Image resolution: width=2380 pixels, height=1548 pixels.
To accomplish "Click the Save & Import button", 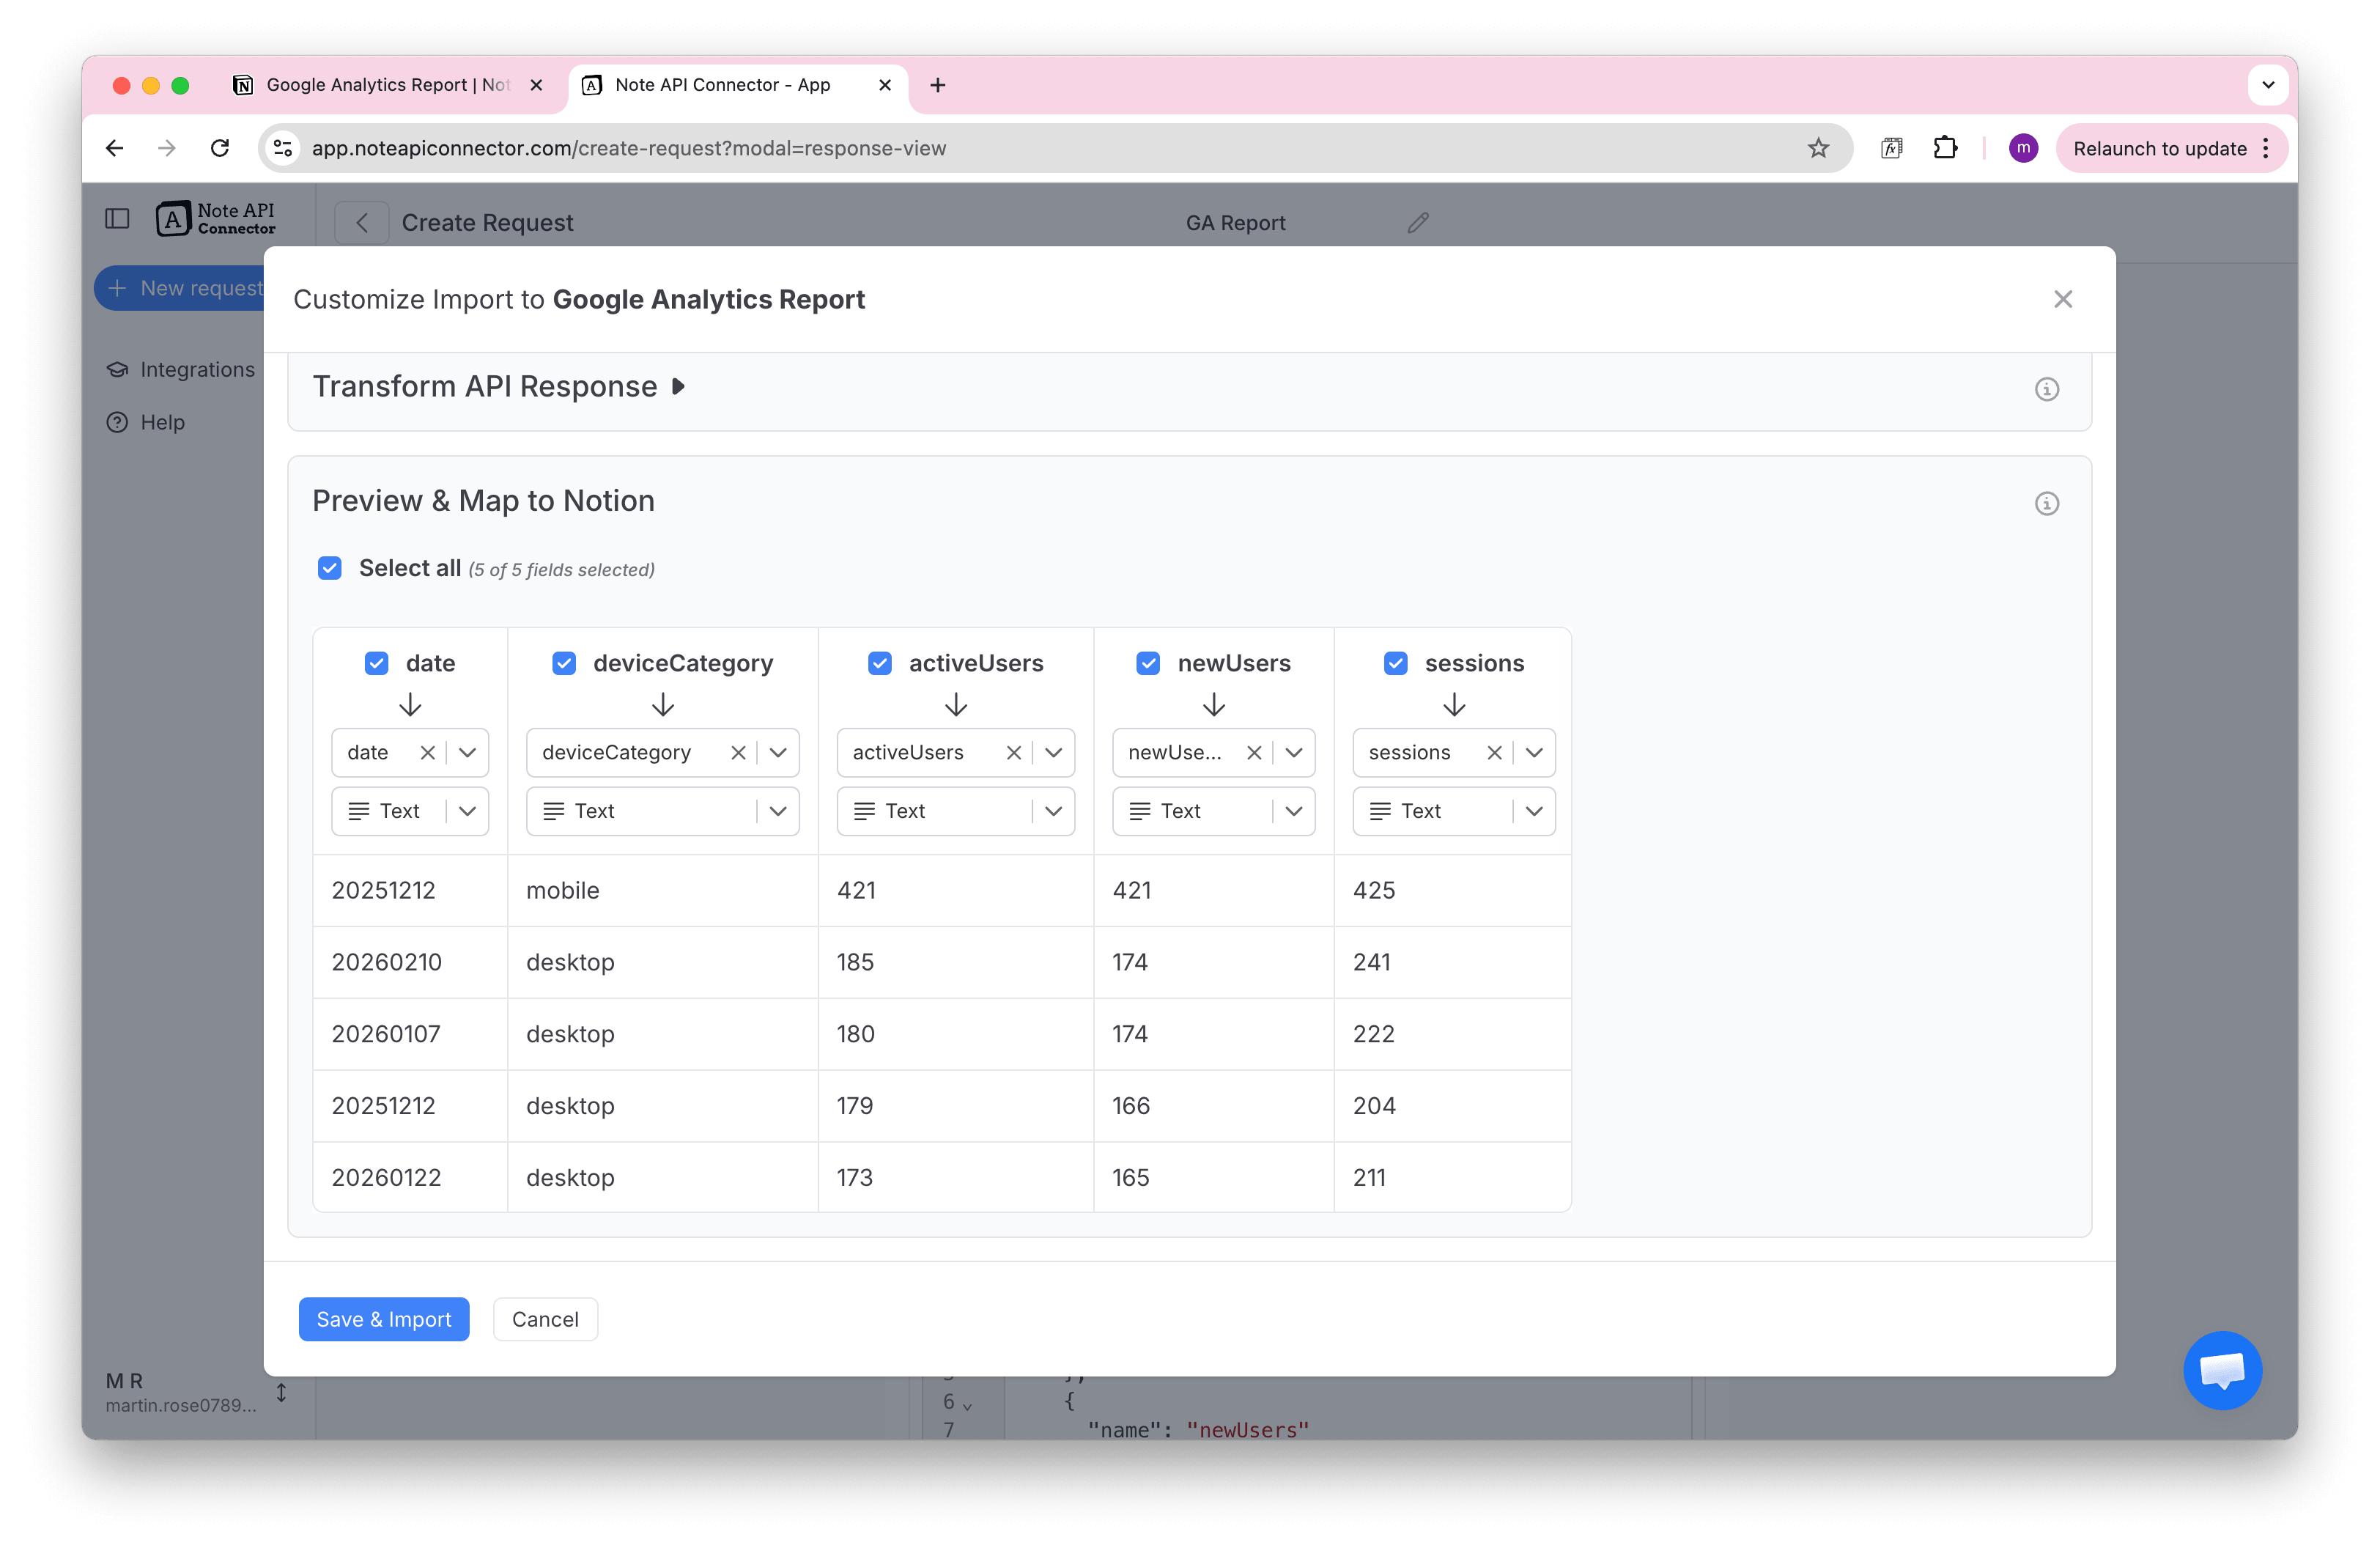I will pyautogui.click(x=383, y=1319).
